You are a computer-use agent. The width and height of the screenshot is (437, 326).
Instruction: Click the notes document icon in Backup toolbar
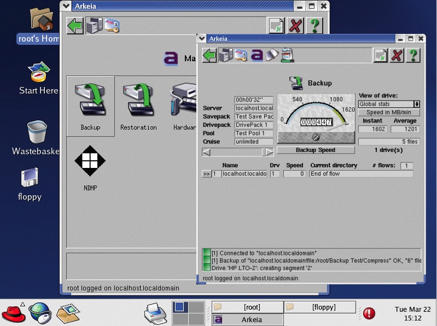point(380,55)
